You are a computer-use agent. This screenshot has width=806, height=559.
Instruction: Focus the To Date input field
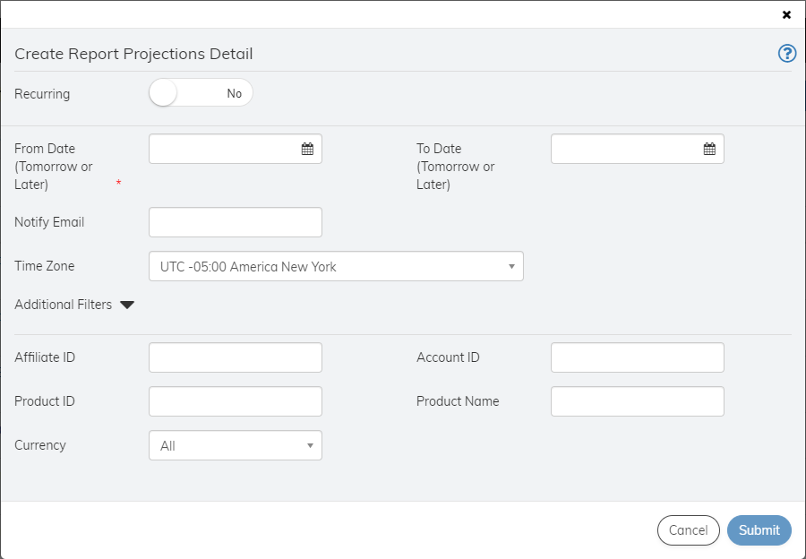[x=638, y=149]
